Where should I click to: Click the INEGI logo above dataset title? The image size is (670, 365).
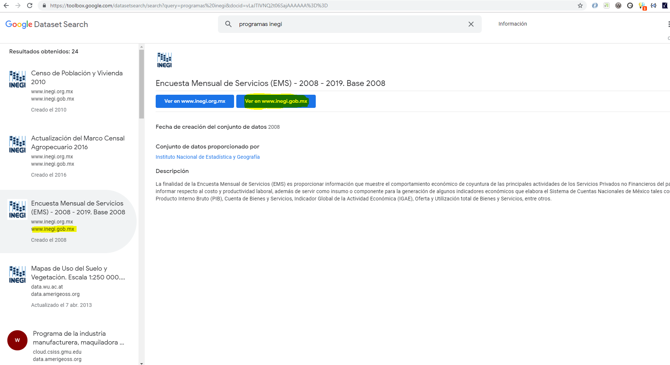pos(164,60)
